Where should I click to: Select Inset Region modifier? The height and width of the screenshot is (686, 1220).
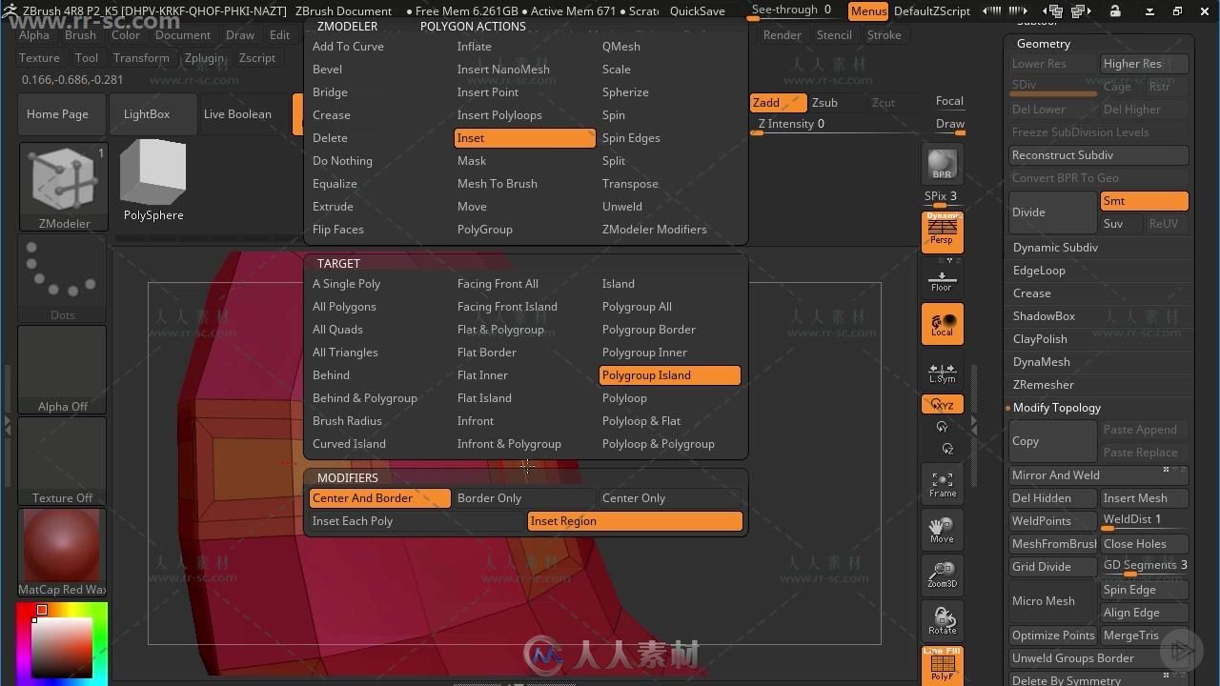click(635, 521)
